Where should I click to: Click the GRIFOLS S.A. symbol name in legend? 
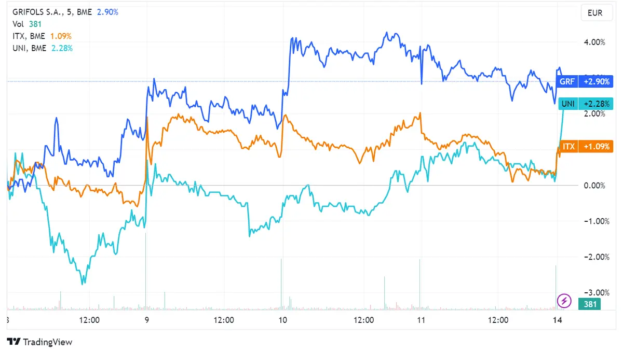point(39,11)
